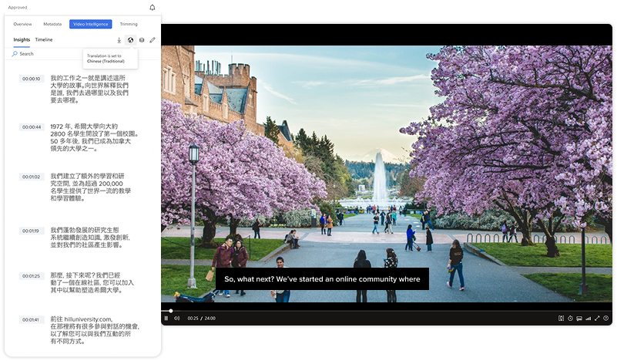Screen dimensions: 617x361
Task: Jump to the 00:00:44 timestamp
Action: point(32,127)
